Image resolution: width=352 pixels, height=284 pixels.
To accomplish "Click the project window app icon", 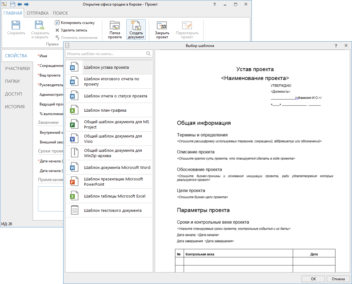I will tap(4, 4).
